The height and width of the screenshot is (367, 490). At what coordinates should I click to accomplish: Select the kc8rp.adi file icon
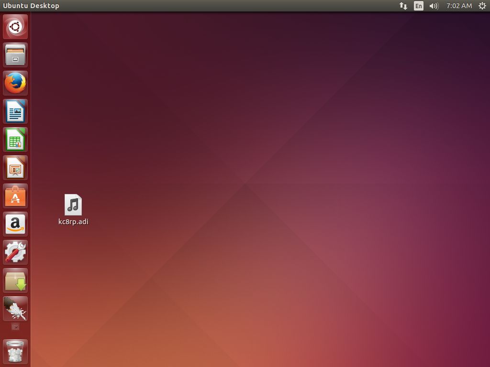(73, 205)
